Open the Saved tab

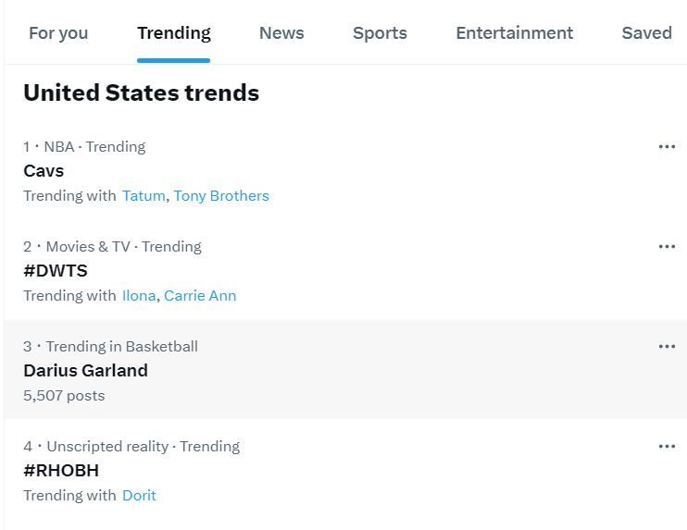(646, 33)
